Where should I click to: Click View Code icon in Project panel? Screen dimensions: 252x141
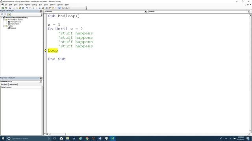2,14
